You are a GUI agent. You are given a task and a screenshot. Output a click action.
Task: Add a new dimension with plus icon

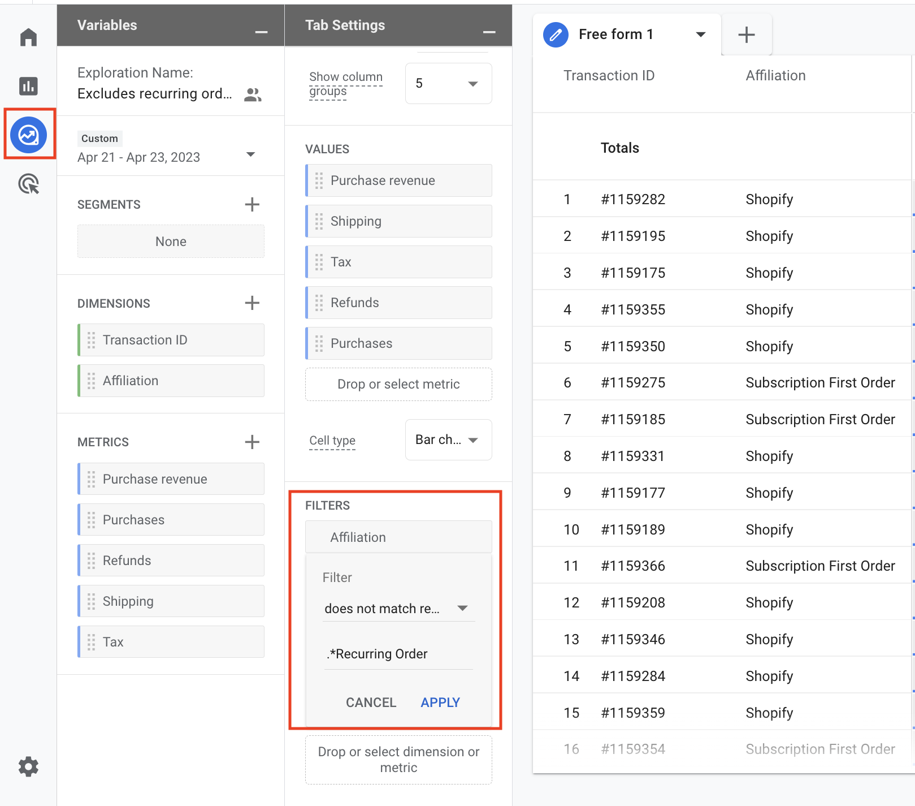[252, 303]
